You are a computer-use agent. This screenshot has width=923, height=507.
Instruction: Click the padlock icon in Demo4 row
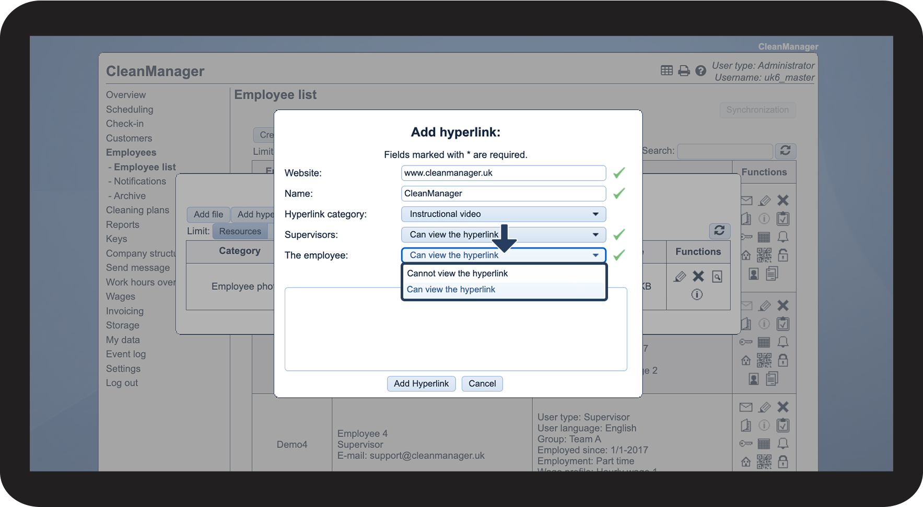[x=782, y=462]
